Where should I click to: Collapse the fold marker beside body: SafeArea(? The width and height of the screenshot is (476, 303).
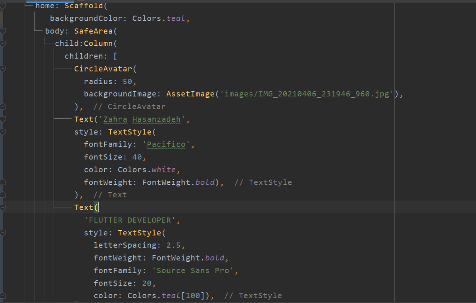(x=3, y=31)
